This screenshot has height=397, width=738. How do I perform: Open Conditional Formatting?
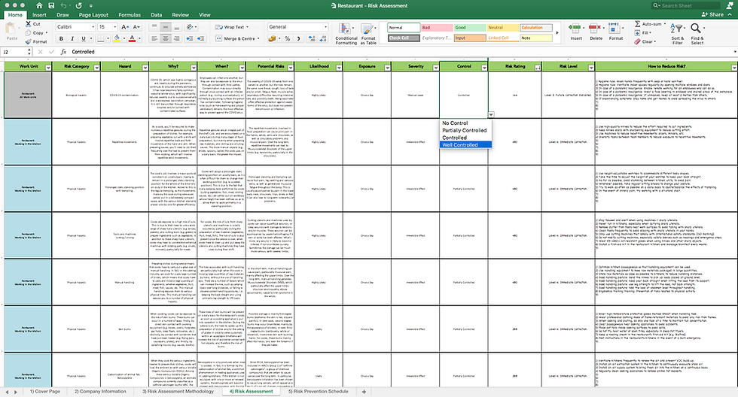[346, 33]
